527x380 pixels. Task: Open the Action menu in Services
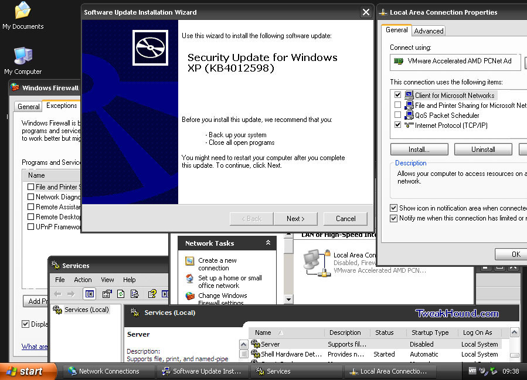pyautogui.click(x=83, y=280)
